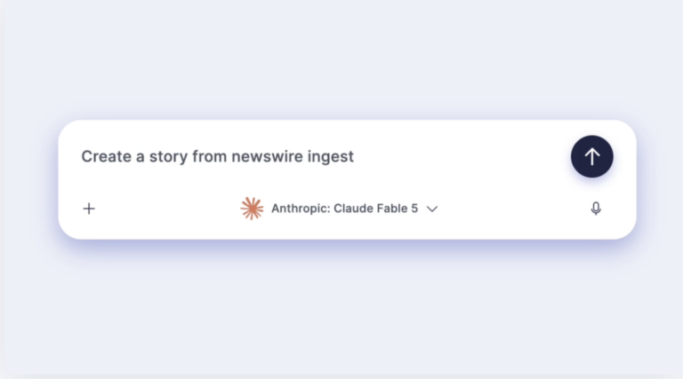This screenshot has height=379, width=683.
Task: Start voice input with the microphone icon
Action: [x=596, y=209]
